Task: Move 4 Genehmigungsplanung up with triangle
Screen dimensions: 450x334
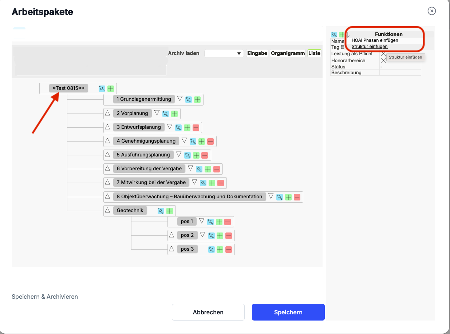Action: 107,140
